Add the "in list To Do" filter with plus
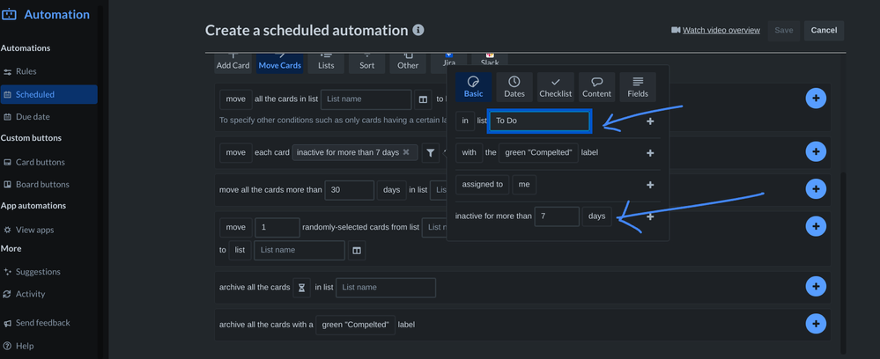Image resolution: width=880 pixels, height=359 pixels. tap(650, 121)
